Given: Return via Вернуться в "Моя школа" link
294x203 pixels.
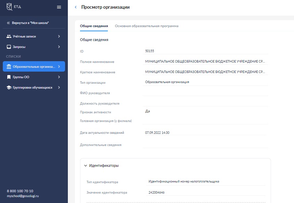Looking at the screenshot, I should click(30, 23).
